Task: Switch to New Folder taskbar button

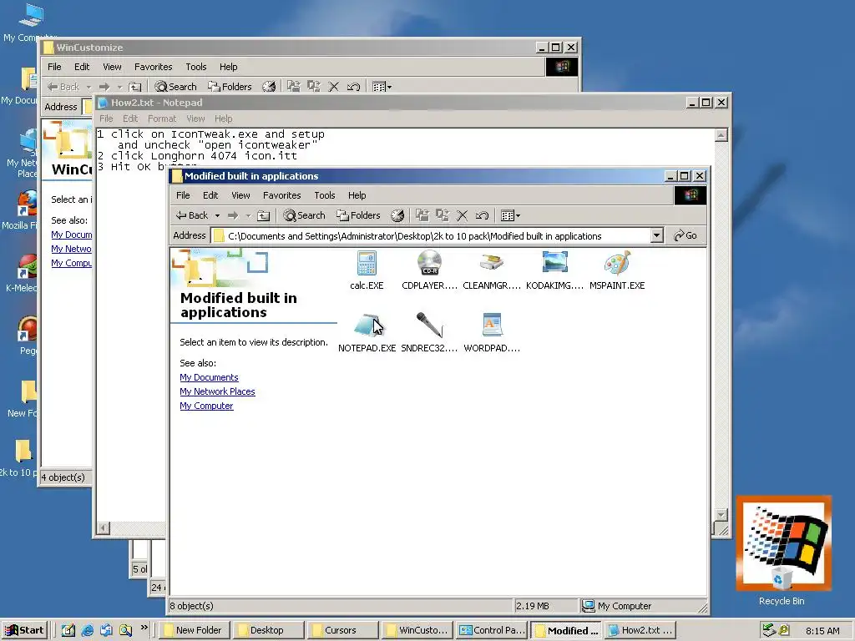Action: 194,630
